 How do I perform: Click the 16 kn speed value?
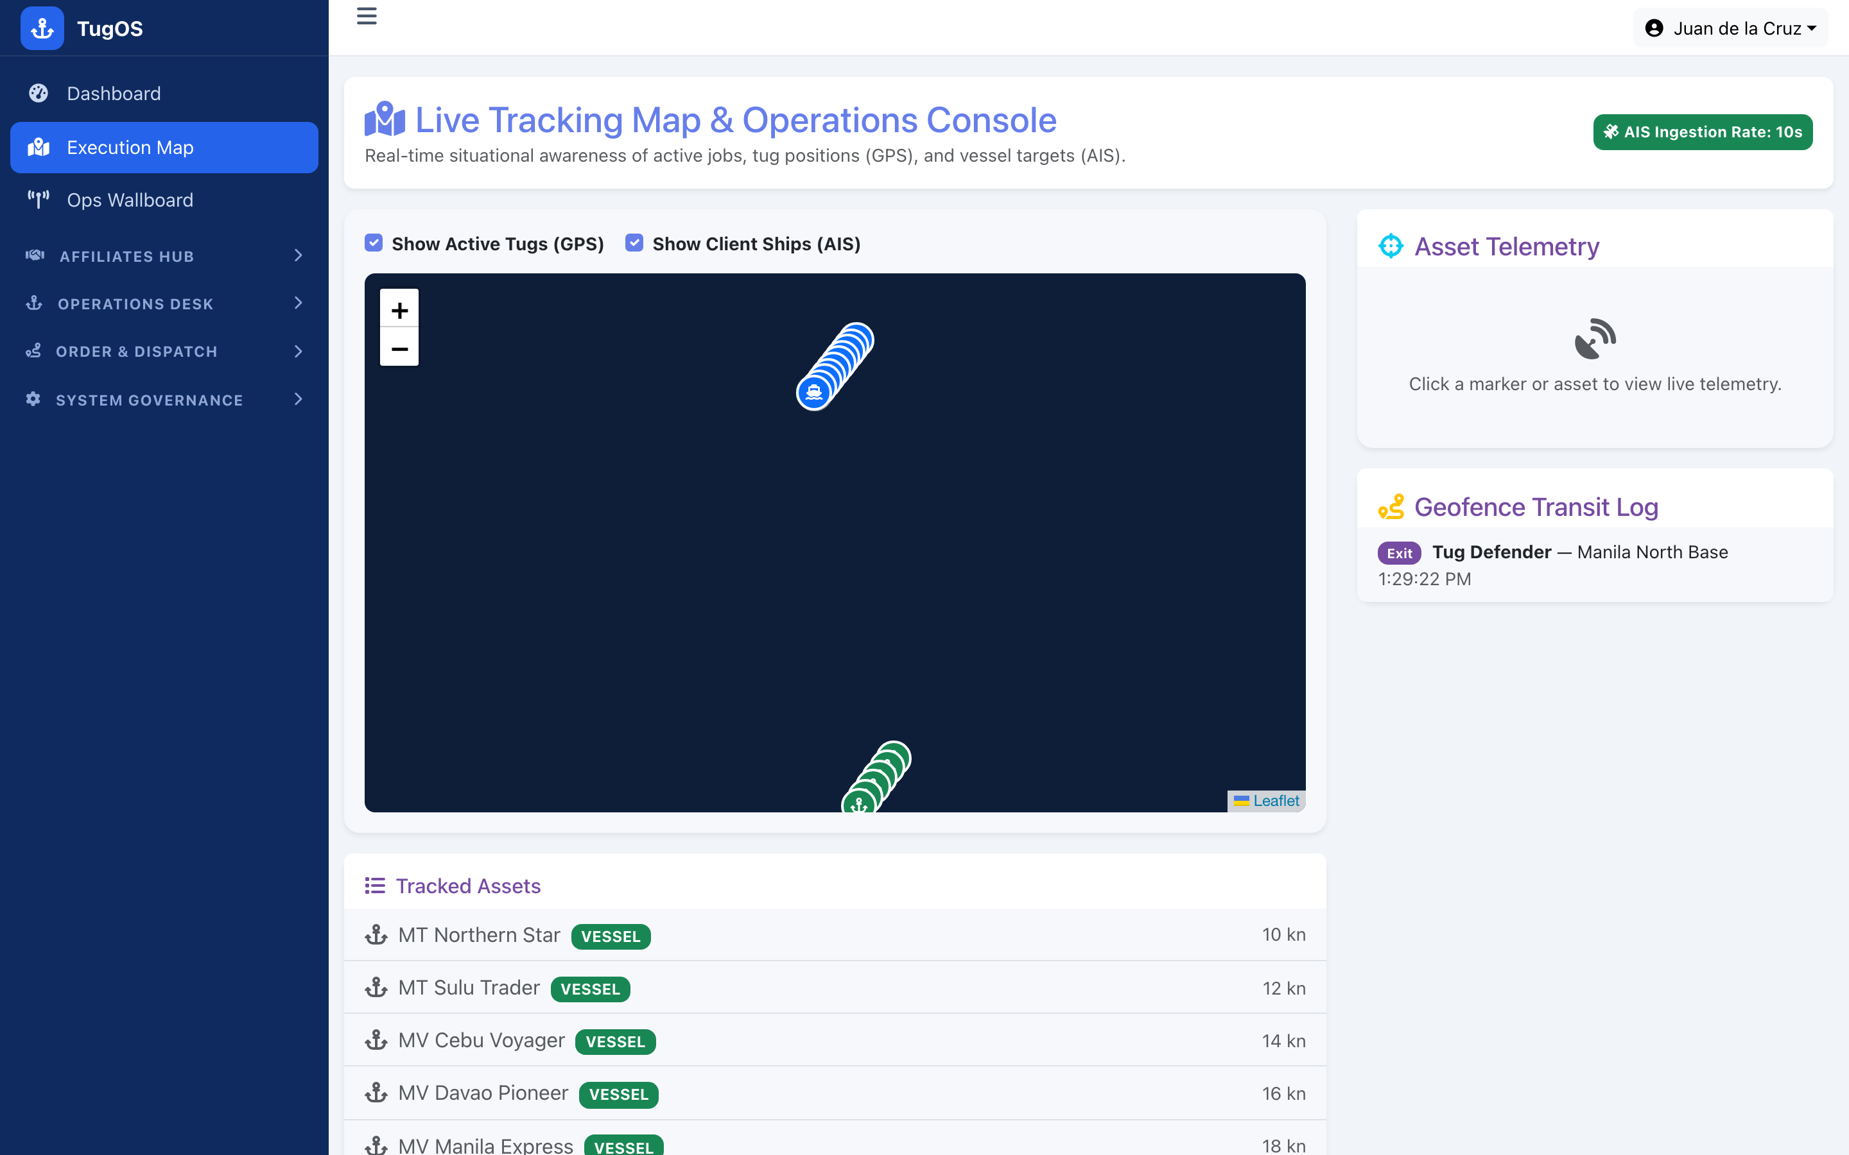[1283, 1093]
